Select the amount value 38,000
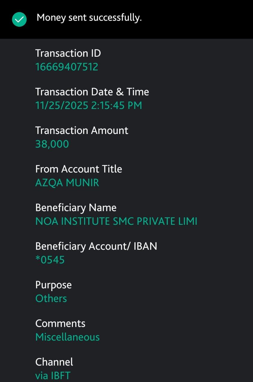This screenshot has width=253, height=382. [x=52, y=144]
